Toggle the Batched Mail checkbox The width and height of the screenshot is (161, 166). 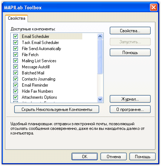tap(15, 73)
